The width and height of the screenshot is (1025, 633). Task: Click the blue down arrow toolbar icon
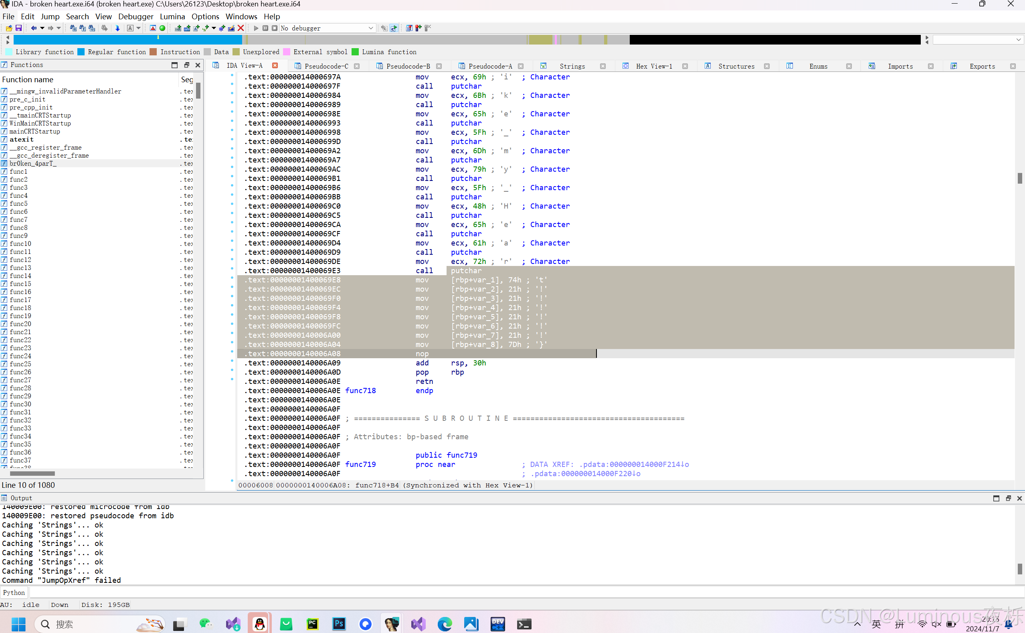[x=117, y=28]
